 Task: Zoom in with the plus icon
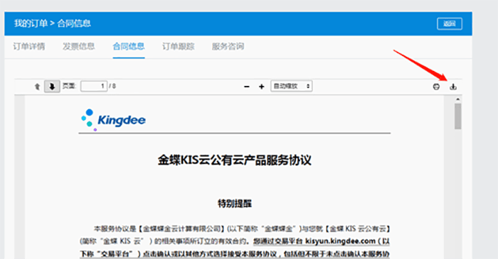click(x=261, y=87)
